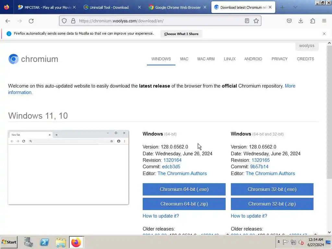Open tracking protection shield icon
Screen dimensions: 332x249
click(64, 21)
